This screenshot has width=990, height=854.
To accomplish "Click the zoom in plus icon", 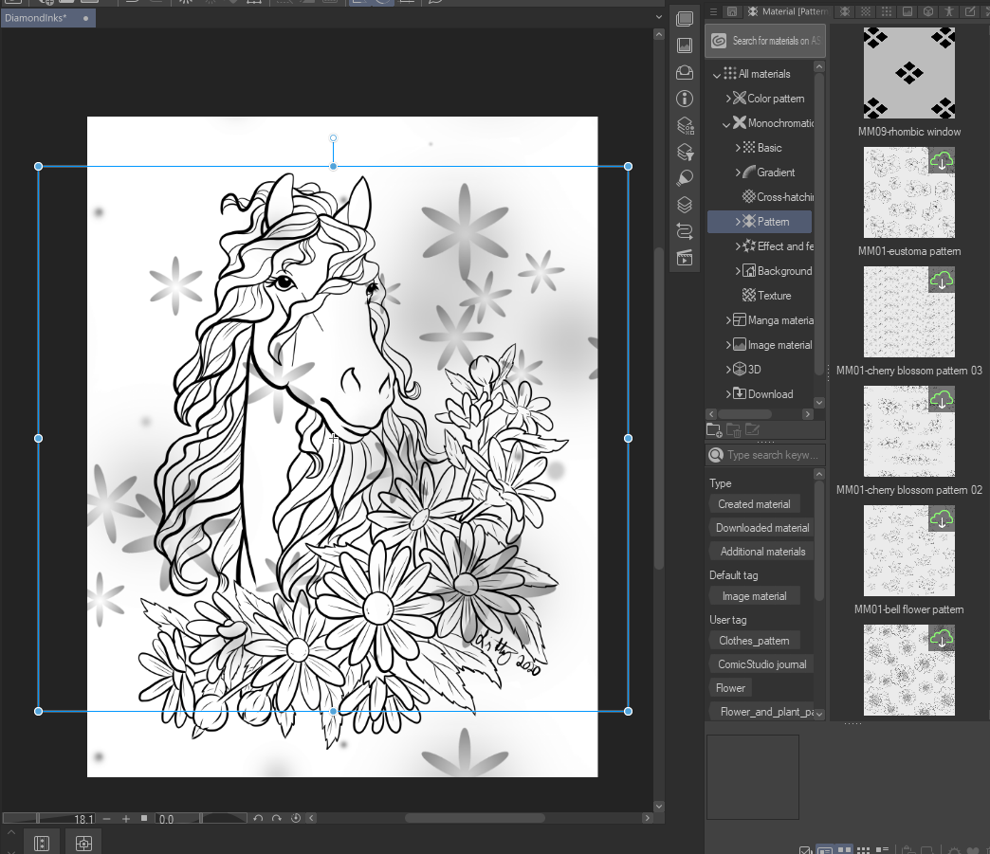I will coord(126,819).
